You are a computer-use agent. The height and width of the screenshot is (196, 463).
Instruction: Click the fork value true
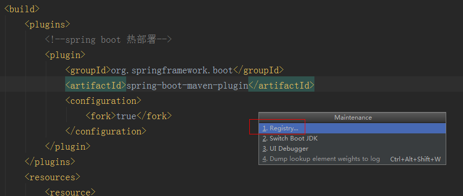pyautogui.click(x=126, y=116)
